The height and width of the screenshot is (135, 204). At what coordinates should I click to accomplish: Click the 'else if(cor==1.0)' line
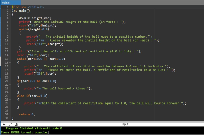(32, 96)
